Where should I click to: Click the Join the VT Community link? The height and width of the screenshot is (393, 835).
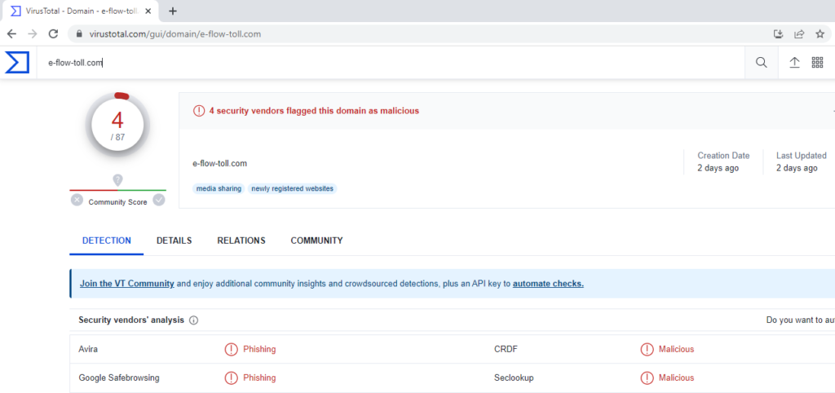click(x=127, y=284)
